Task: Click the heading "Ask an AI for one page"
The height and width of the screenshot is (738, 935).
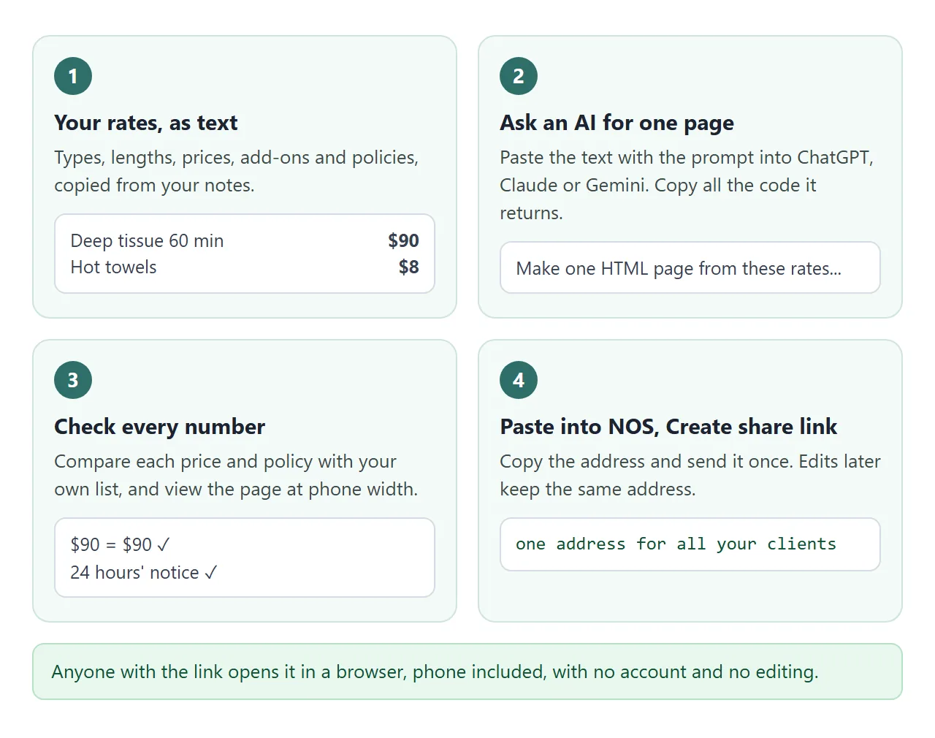Action: tap(617, 123)
